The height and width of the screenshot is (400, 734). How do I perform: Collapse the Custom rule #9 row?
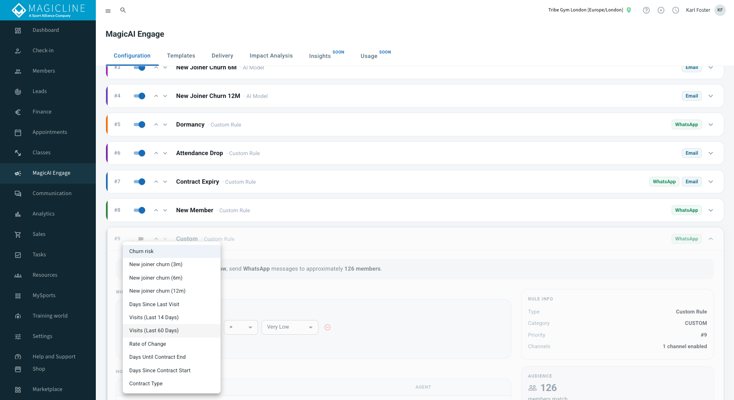coord(711,239)
